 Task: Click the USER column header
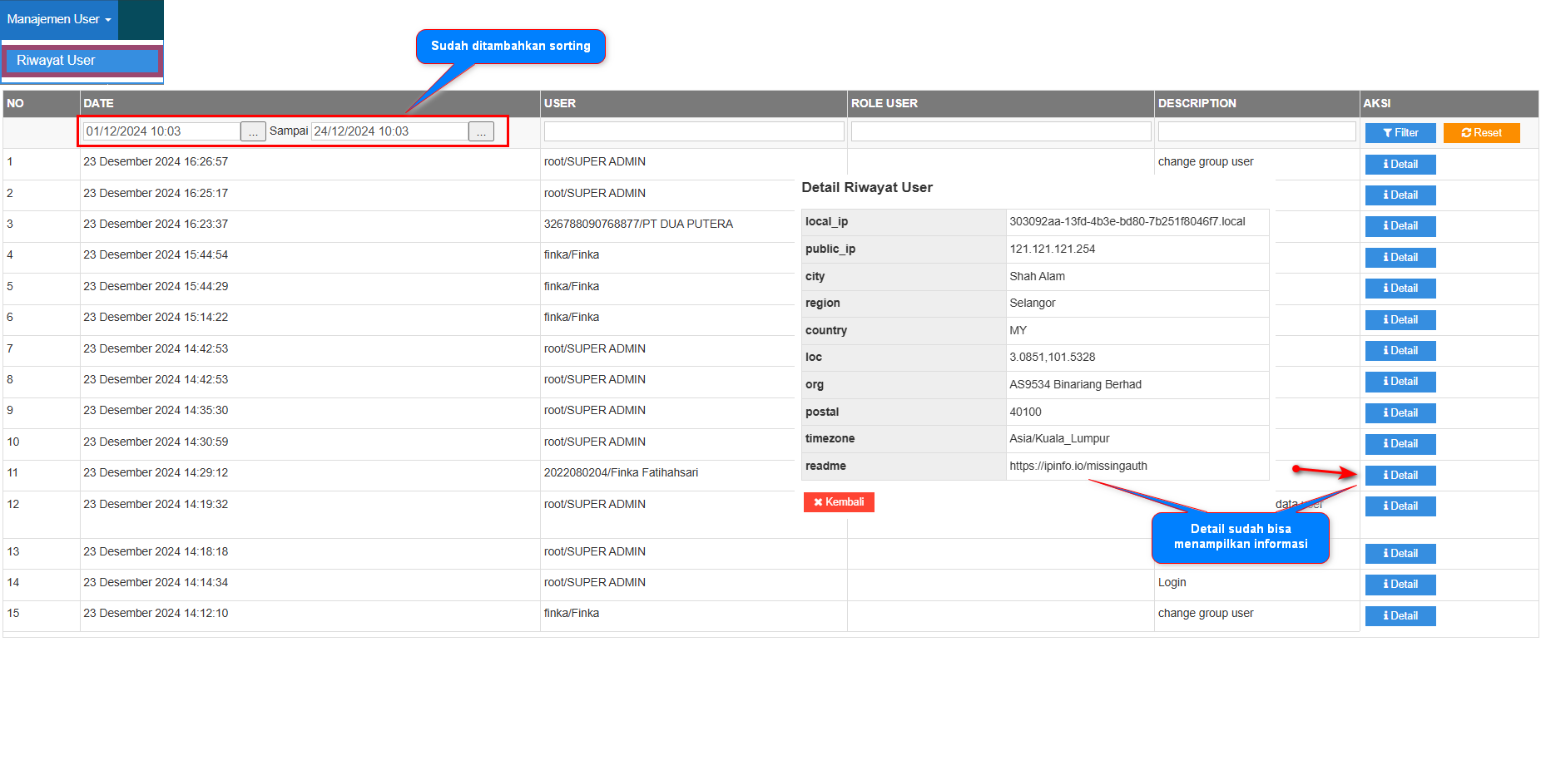(x=559, y=103)
